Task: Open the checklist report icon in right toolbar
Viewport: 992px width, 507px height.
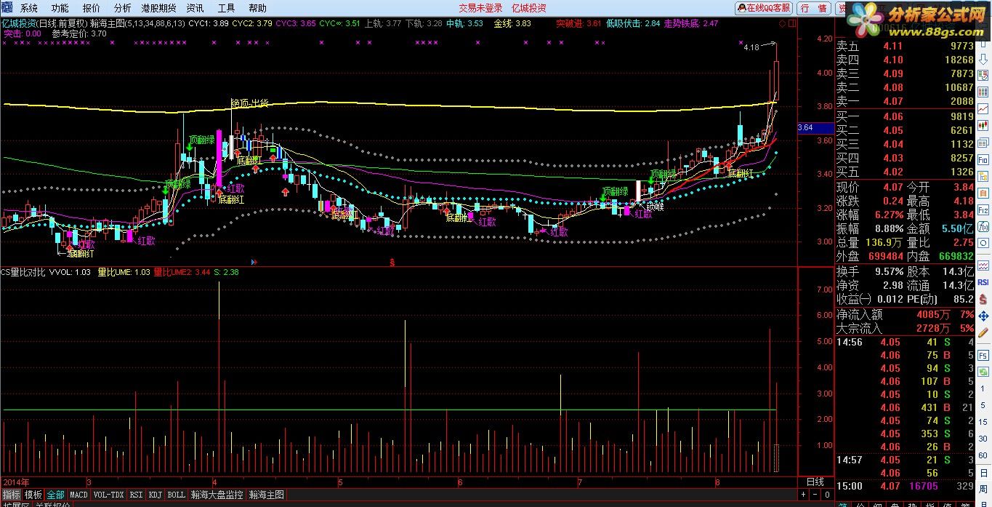Action: point(983,75)
